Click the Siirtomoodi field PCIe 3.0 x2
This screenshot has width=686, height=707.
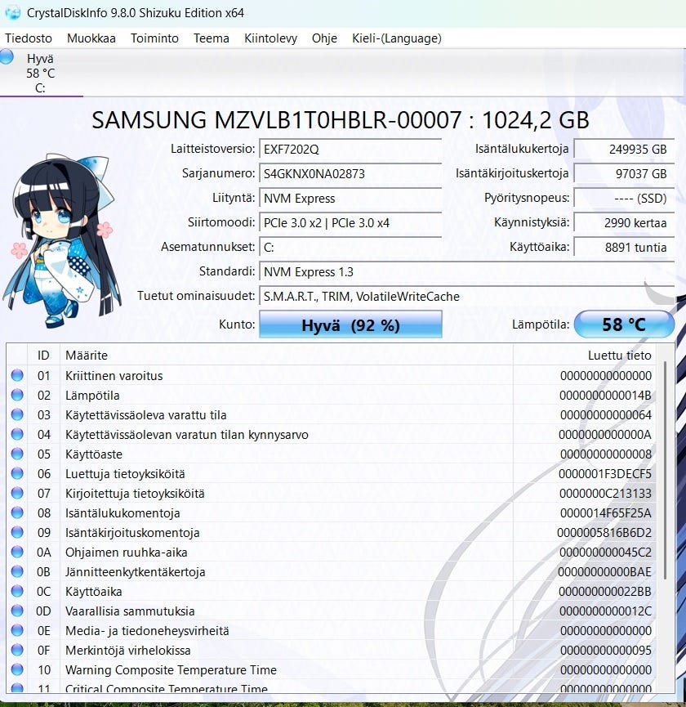[350, 223]
